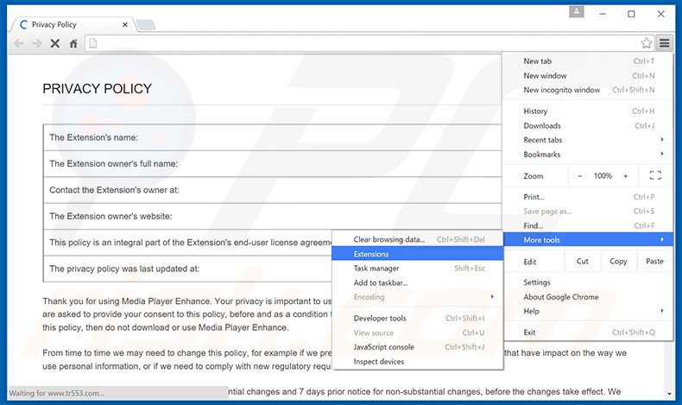Click 'The Extension owner's website:' row

pyautogui.click(x=272, y=216)
